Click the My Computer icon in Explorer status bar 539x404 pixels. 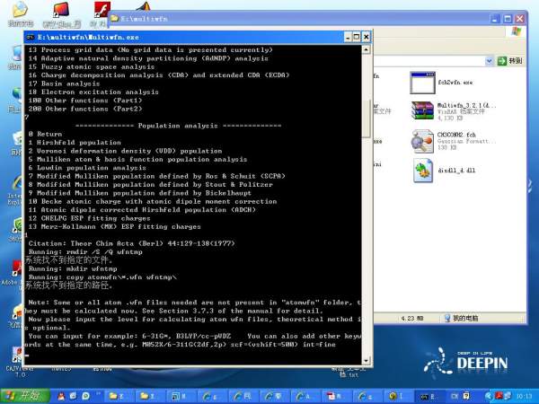click(447, 318)
